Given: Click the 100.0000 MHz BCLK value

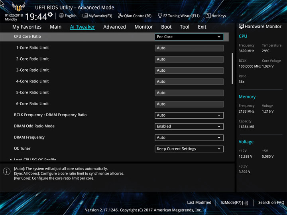Looking at the screenshot, I should click(x=250, y=66).
